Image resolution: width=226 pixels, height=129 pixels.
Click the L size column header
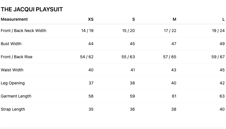[x=223, y=19]
